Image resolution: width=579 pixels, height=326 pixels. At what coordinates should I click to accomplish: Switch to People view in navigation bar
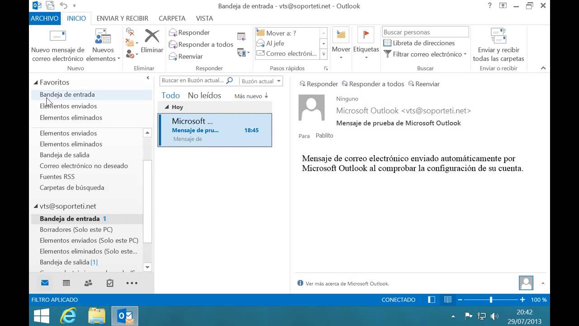tap(88, 283)
